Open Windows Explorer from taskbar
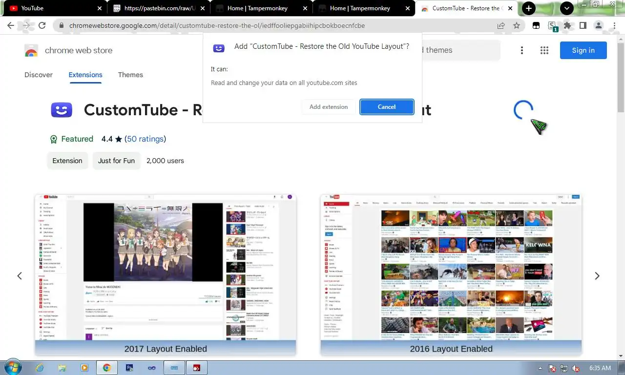The height and width of the screenshot is (375, 625). point(62,368)
